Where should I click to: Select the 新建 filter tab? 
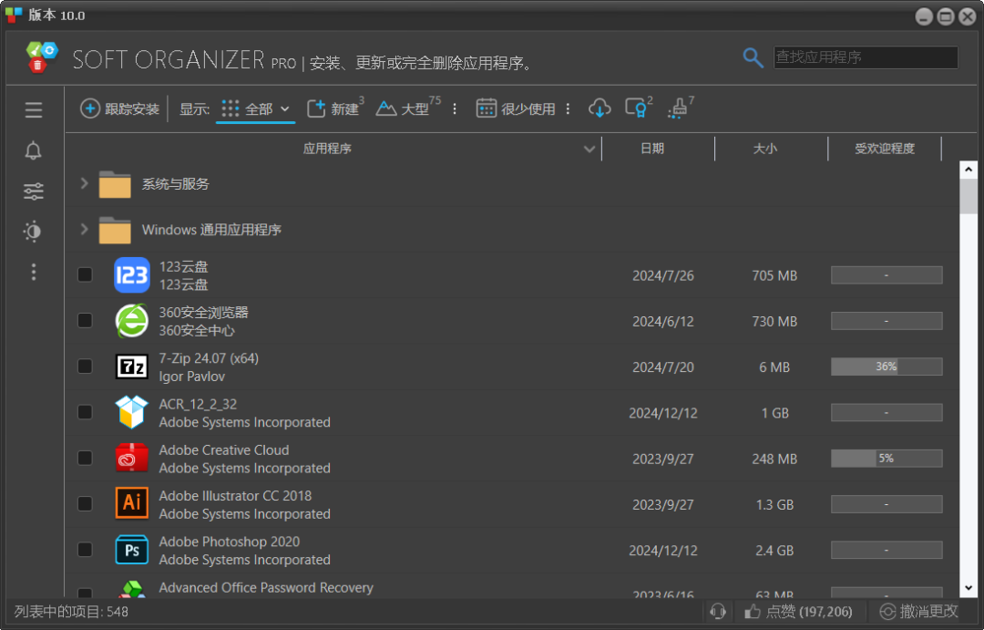[x=334, y=108]
